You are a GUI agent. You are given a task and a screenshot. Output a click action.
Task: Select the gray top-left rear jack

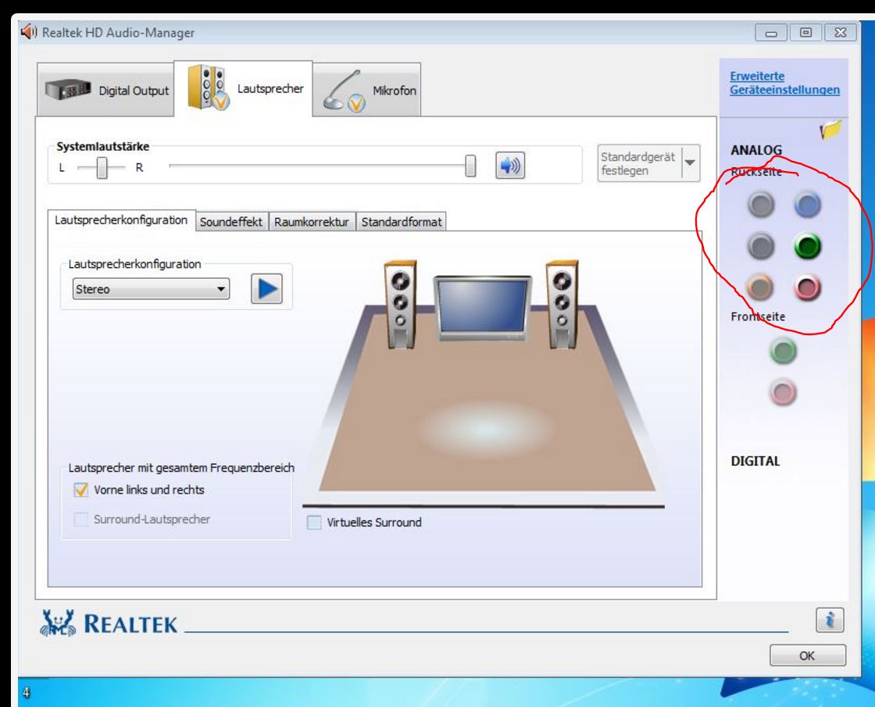click(x=761, y=204)
